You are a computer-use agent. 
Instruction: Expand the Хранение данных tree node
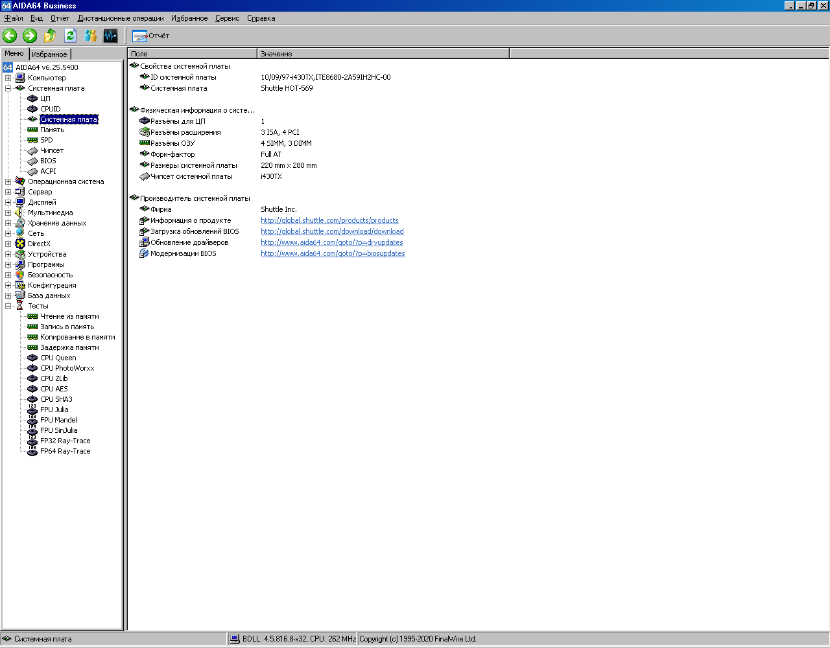(x=8, y=223)
